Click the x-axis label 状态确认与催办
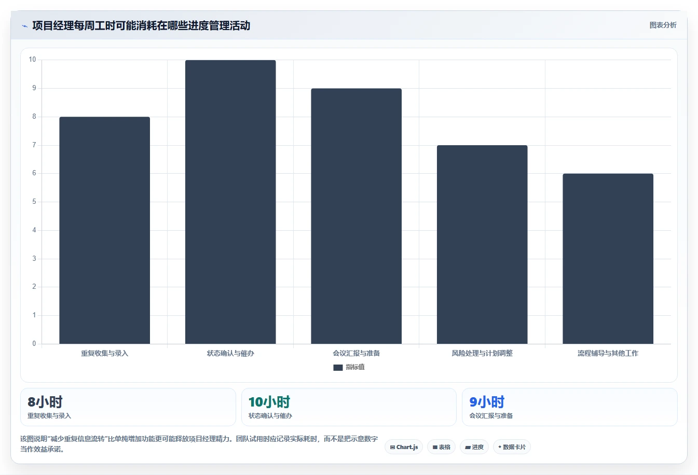698x475 pixels. tap(230, 353)
